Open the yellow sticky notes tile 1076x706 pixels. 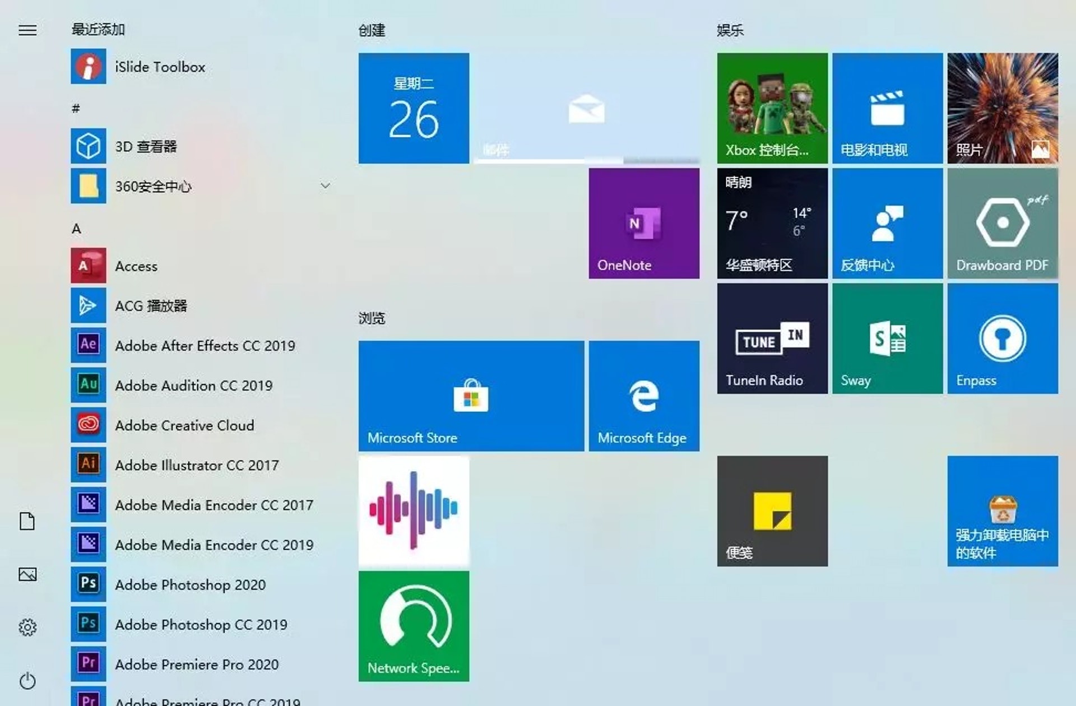pos(772,510)
